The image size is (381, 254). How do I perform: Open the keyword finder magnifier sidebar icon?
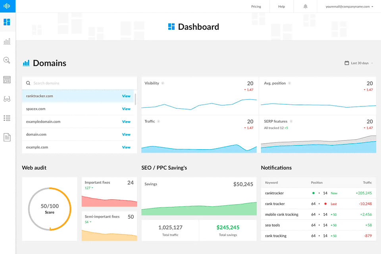point(7,60)
